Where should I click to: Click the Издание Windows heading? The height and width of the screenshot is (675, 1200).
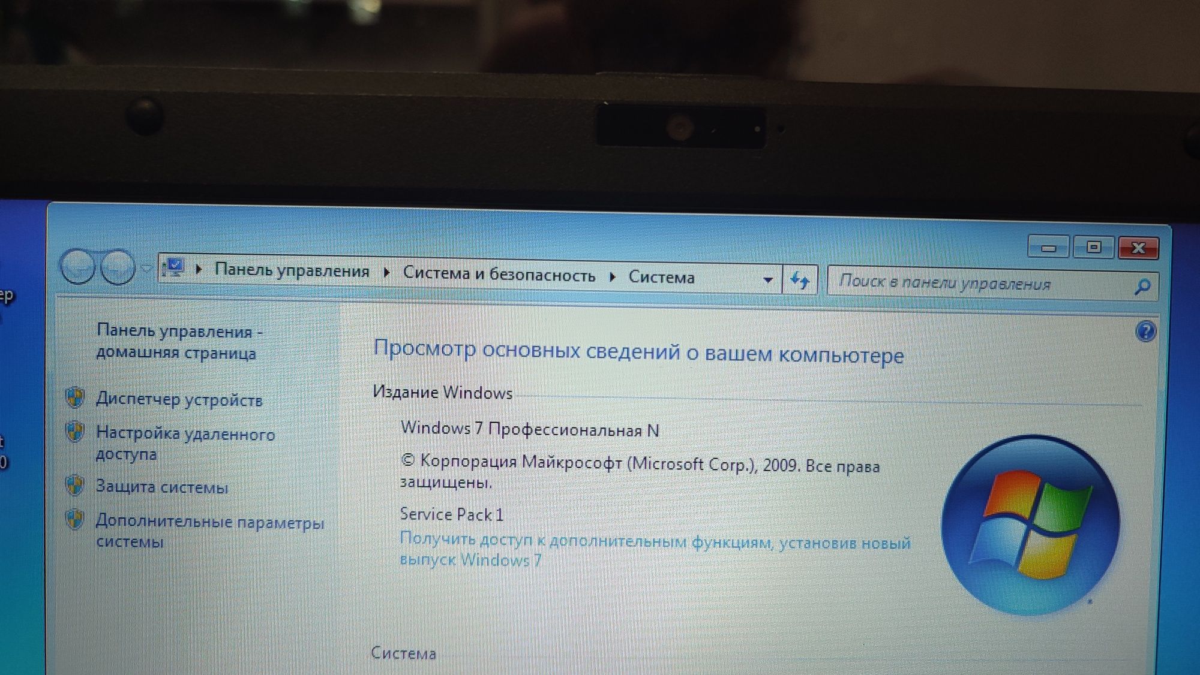(442, 393)
